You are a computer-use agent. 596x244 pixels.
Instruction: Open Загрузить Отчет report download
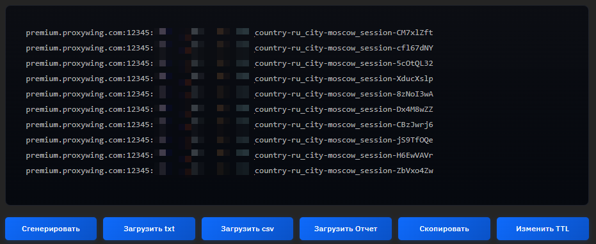pos(346,229)
